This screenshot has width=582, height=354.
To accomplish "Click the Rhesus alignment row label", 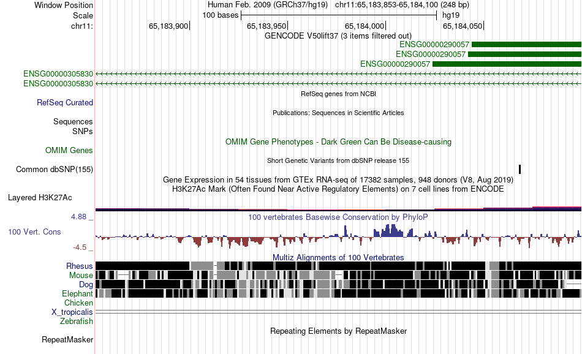I will pyautogui.click(x=80, y=266).
